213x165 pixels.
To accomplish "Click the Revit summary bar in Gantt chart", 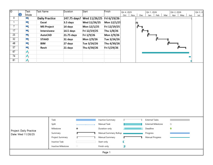I will click(182, 47).
